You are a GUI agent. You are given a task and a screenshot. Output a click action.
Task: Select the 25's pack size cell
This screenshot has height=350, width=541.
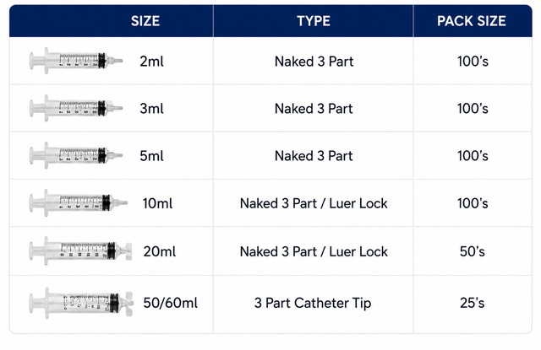[x=473, y=303]
